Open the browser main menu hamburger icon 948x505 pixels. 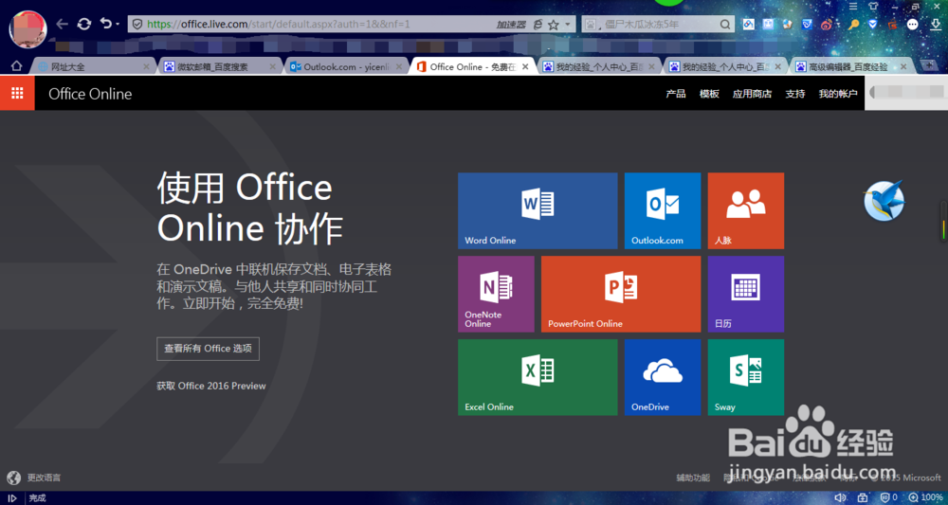pos(853,6)
